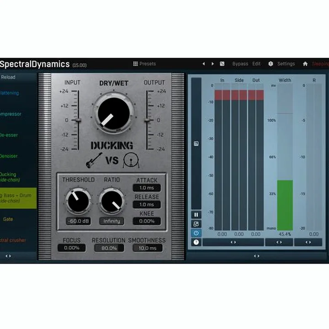Click the SMOOTHNESS value field
329x329 pixels.
pos(148,248)
